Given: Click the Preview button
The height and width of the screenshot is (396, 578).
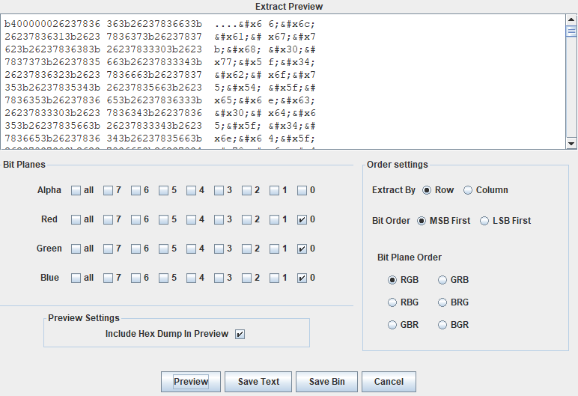Looking at the screenshot, I should (x=191, y=382).
